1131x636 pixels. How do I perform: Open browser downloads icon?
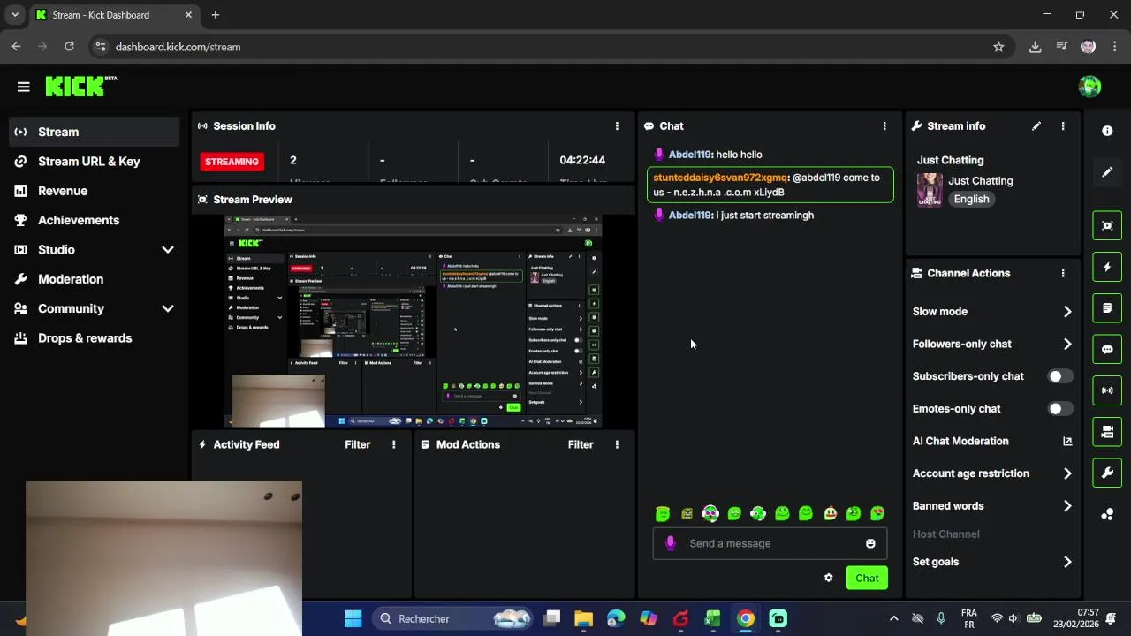coord(1035,47)
